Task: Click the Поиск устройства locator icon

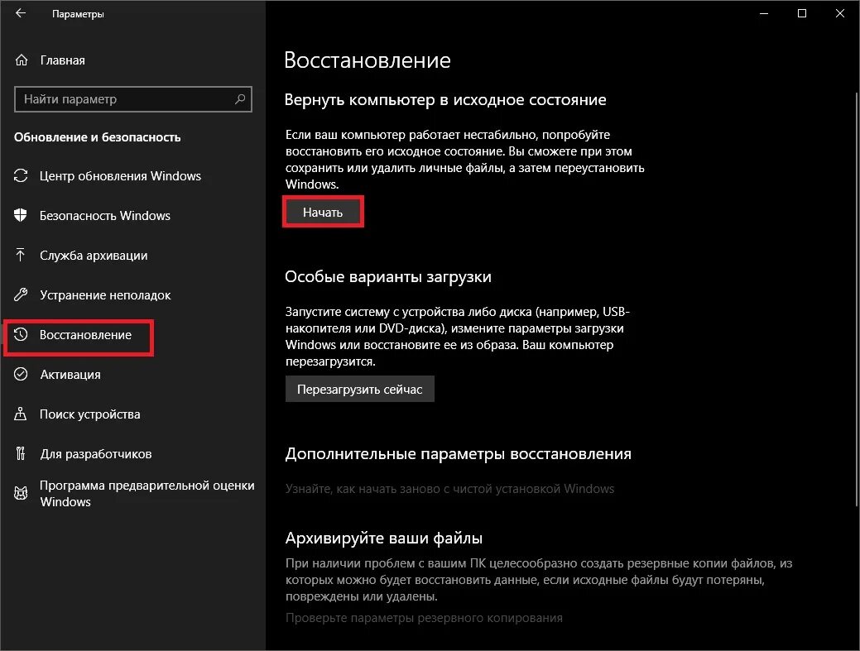Action: [21, 414]
